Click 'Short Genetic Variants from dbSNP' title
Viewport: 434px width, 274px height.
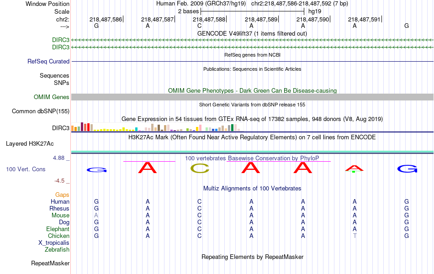coord(252,105)
